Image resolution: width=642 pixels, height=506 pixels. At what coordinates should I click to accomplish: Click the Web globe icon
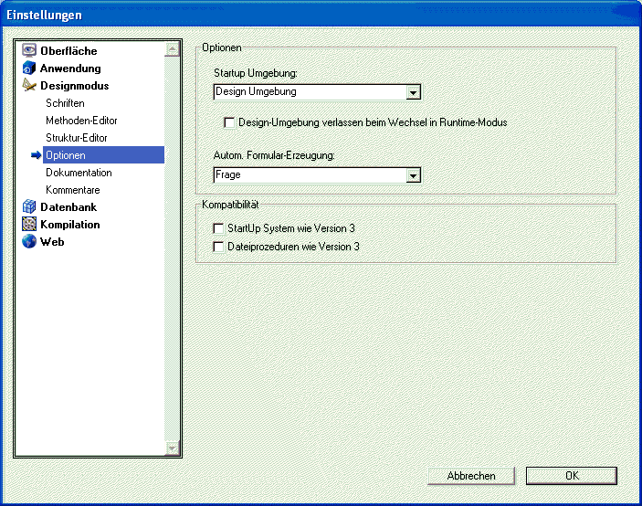coord(28,242)
